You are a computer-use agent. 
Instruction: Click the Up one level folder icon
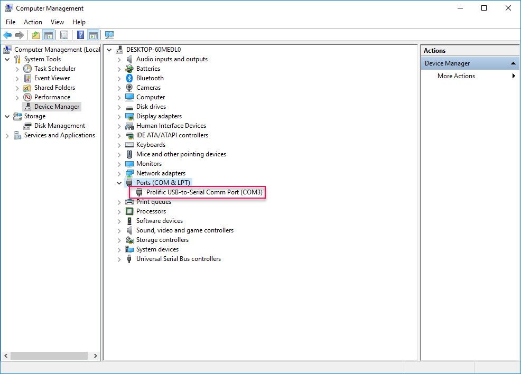click(x=35, y=35)
